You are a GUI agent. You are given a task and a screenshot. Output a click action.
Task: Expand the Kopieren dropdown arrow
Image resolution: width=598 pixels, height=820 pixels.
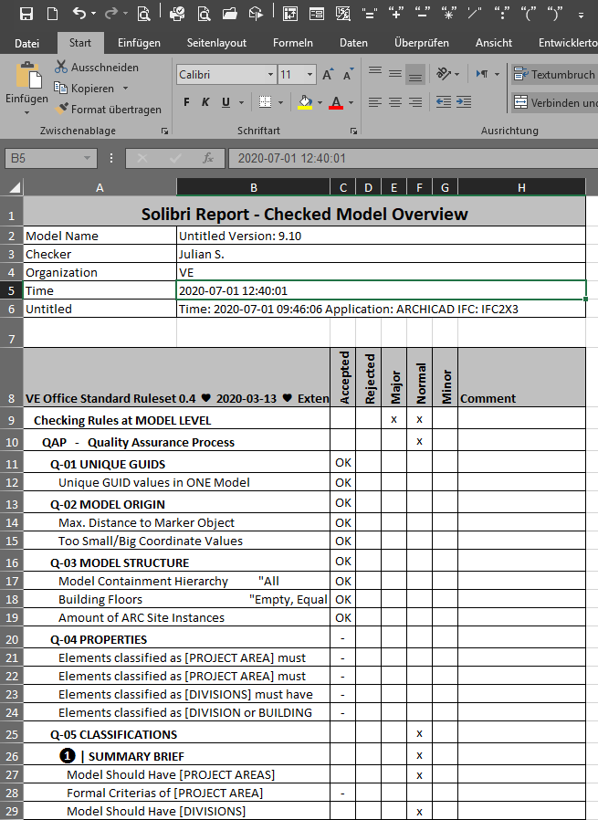tap(125, 89)
